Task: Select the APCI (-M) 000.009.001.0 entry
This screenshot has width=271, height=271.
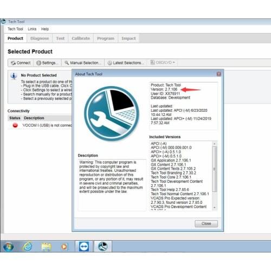Action: click(171, 147)
